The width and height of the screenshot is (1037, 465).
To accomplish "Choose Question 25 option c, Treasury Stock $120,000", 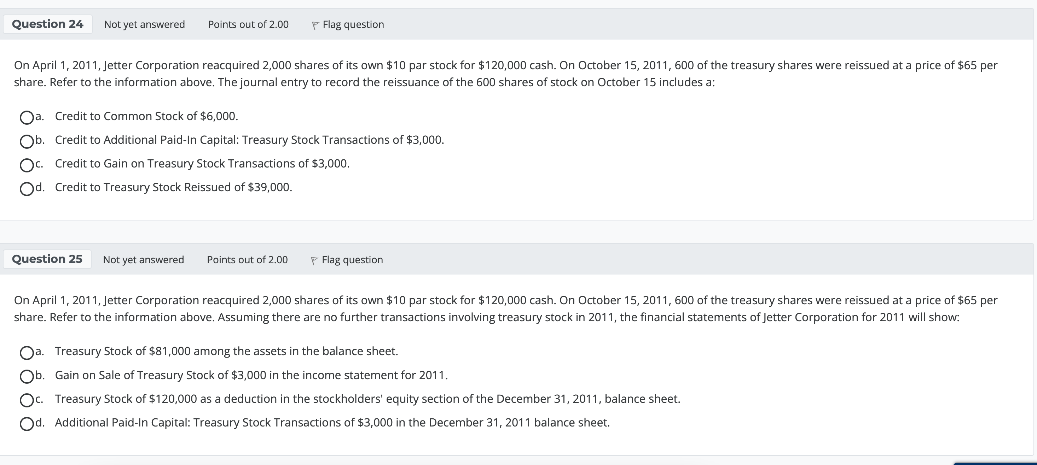I will [27, 400].
